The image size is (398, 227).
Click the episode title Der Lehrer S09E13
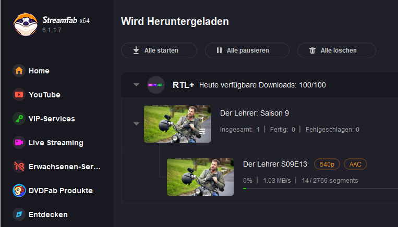[275, 164]
